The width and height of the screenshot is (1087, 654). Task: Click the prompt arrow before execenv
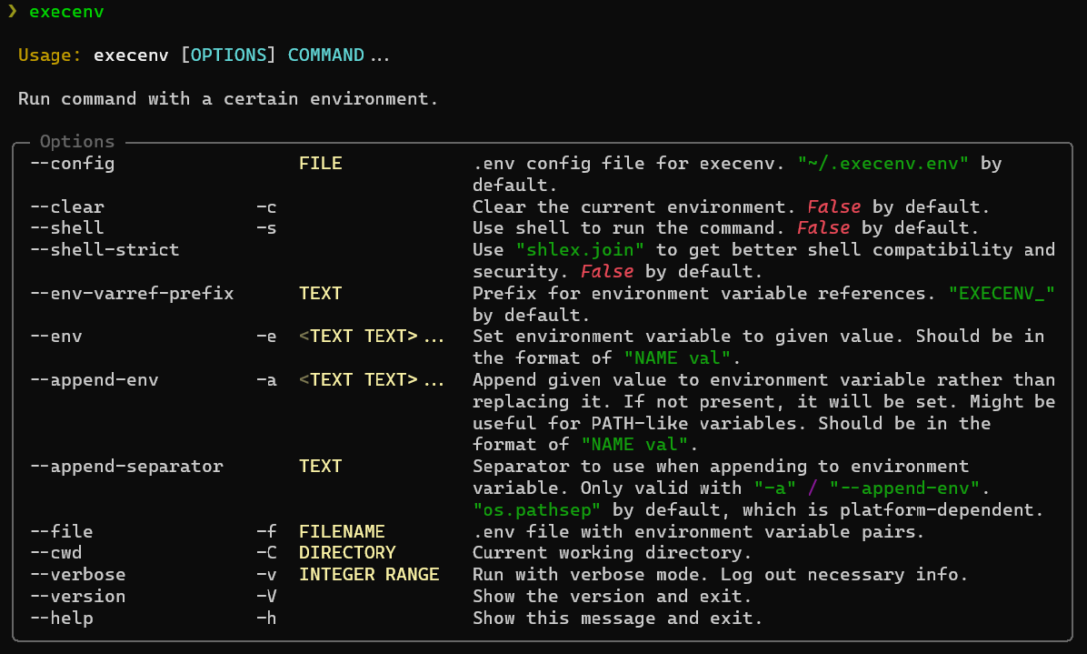[12, 12]
